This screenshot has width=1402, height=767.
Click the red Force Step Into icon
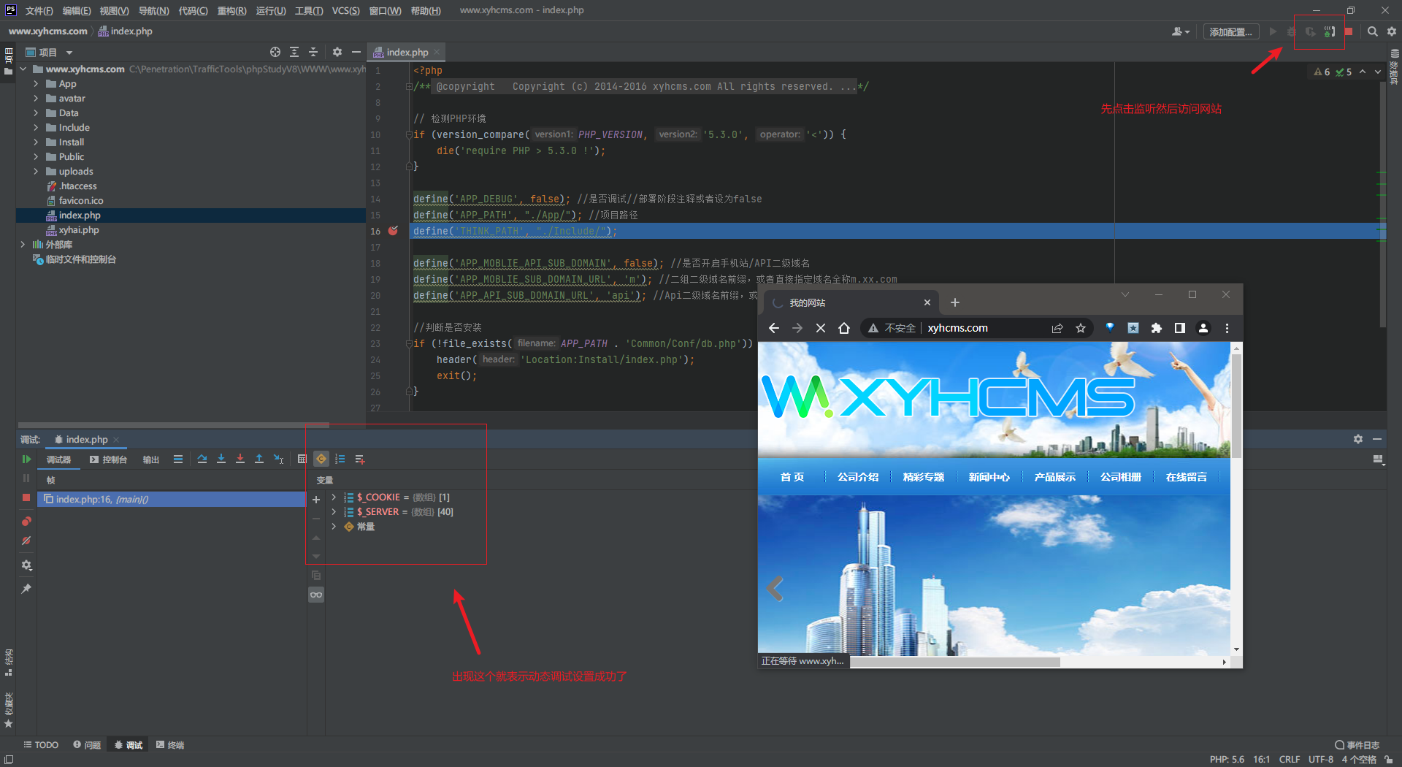pos(240,459)
